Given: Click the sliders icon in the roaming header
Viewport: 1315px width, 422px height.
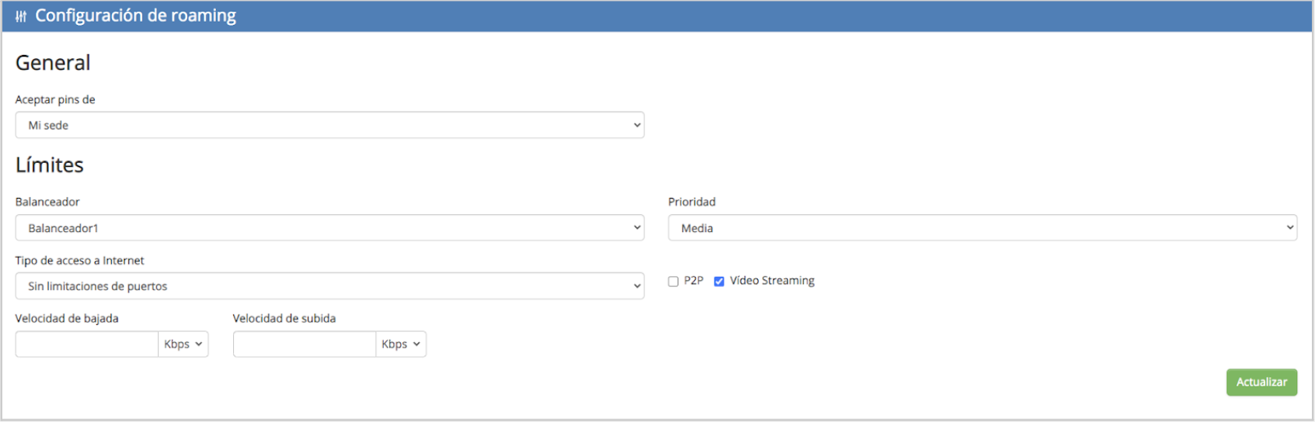Looking at the screenshot, I should [21, 16].
